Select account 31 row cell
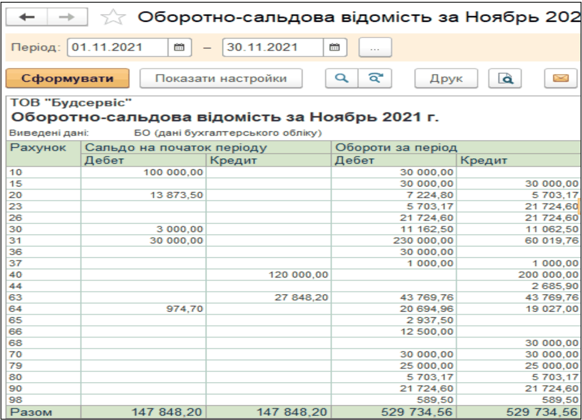The height and width of the screenshot is (420, 582). click(x=43, y=240)
